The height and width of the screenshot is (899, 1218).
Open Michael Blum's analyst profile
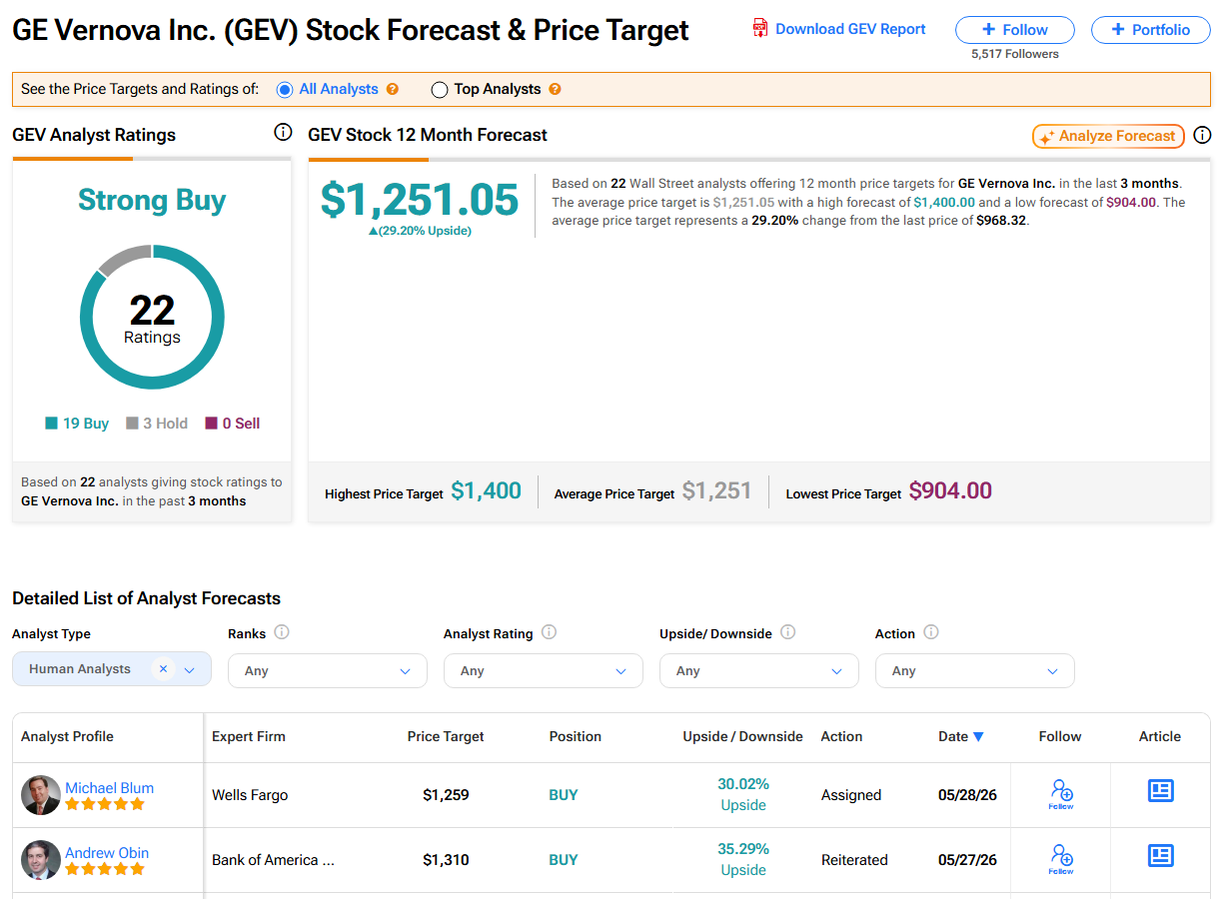[x=109, y=788]
